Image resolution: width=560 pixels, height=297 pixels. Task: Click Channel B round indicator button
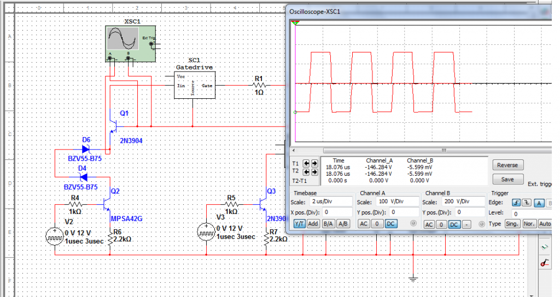[x=481, y=224]
